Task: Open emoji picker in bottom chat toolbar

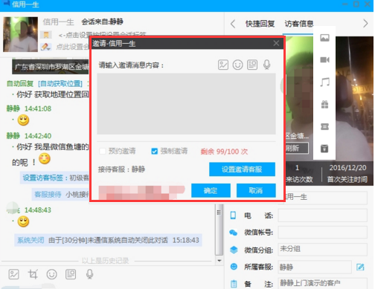Action: pyautogui.click(x=51, y=274)
